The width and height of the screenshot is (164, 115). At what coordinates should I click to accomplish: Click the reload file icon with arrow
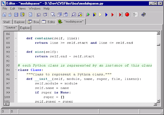pos(10,15)
